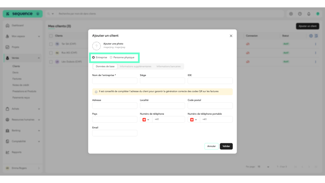Expand Banking sidebar section
This screenshot has height=183, width=325.
coord(22,131)
